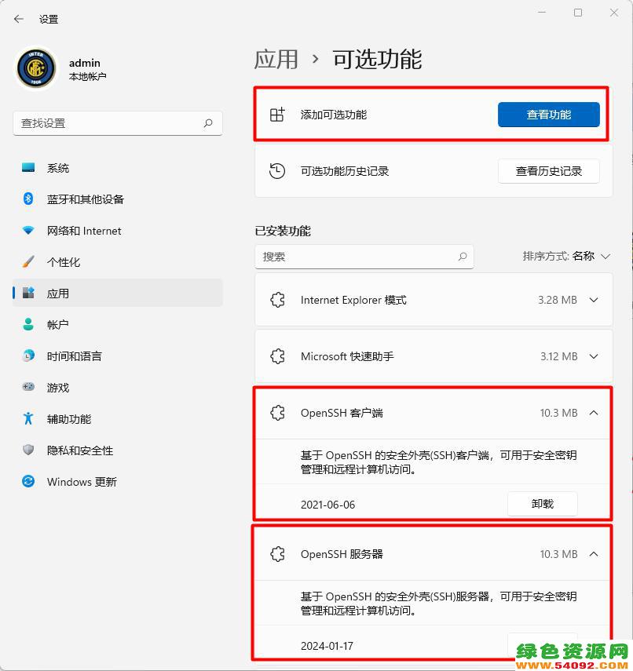
Task: Click the Microsoft 快速助手 puzzle icon
Action: 277,356
